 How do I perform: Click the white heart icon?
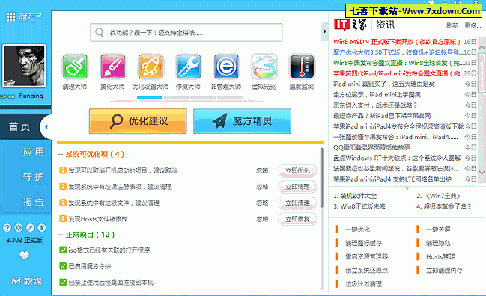(24, 255)
